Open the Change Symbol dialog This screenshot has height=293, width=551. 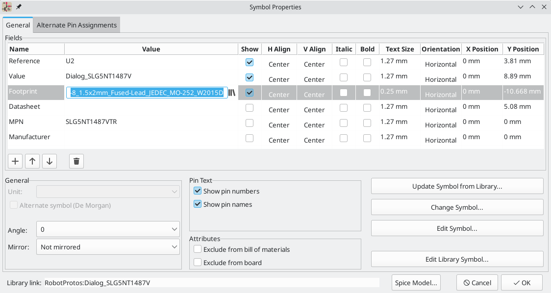(457, 207)
